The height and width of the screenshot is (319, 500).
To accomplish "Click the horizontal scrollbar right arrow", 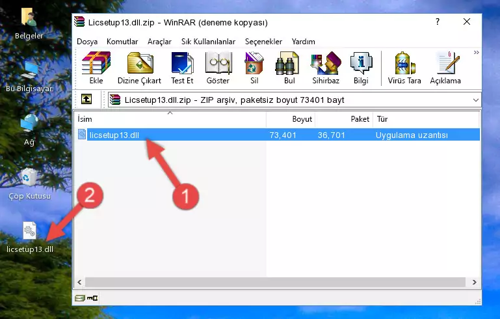I will coord(475,282).
